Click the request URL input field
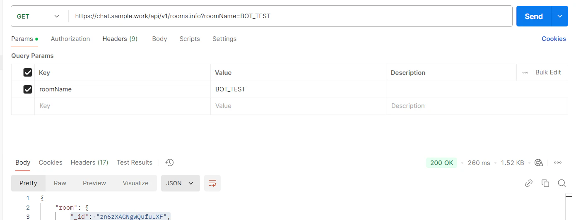Image resolution: width=576 pixels, height=220 pixels. (290, 16)
